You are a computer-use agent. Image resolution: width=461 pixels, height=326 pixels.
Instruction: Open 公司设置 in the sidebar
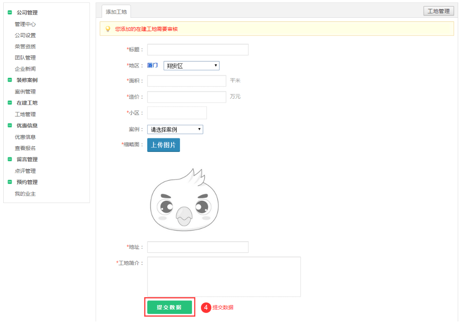[25, 35]
